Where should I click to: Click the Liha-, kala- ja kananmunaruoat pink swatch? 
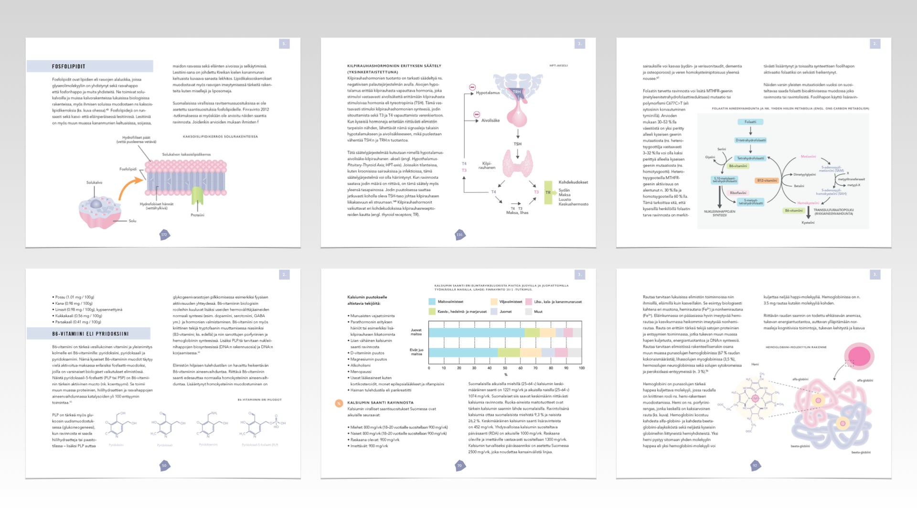click(x=529, y=302)
